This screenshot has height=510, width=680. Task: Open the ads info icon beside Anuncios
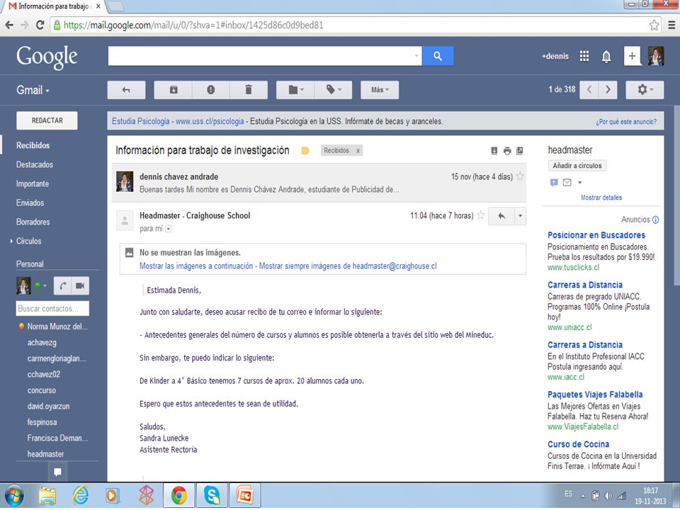click(655, 220)
